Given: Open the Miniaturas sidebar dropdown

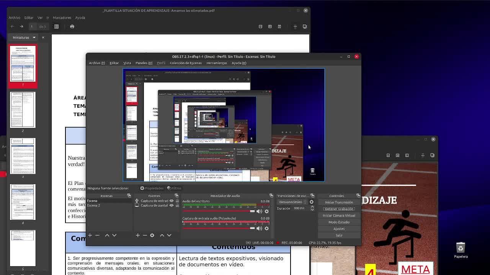Looking at the screenshot, I should click(x=34, y=37).
